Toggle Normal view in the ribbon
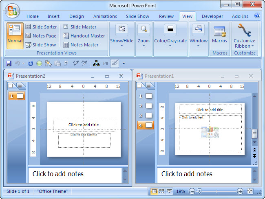This screenshot has height=199, width=265. tap(15, 36)
